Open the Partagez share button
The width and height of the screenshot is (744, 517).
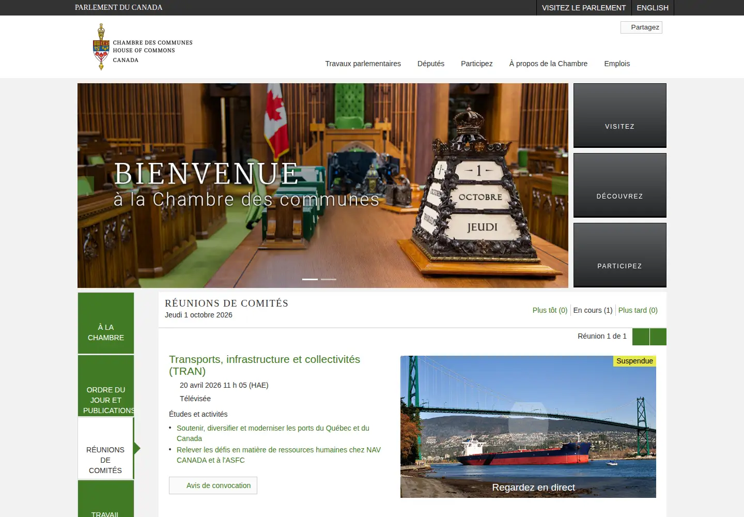[x=641, y=27]
